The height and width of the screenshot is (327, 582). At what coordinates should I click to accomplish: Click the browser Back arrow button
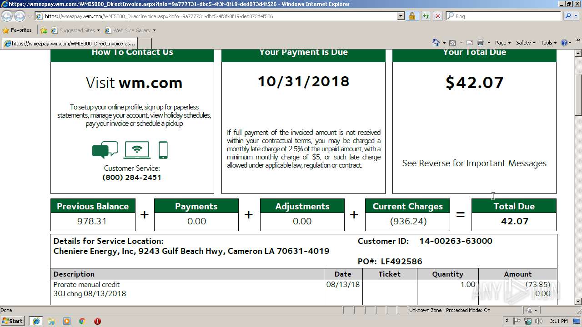click(7, 16)
